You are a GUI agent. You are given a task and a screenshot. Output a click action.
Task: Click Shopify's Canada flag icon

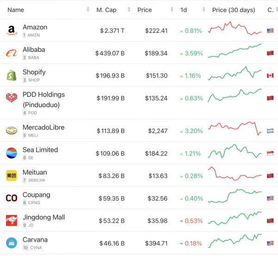coord(270,75)
